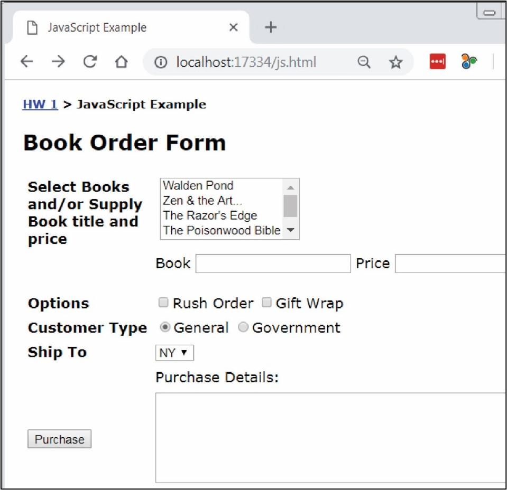
Task: Click the browser forward arrow
Action: pos(58,61)
